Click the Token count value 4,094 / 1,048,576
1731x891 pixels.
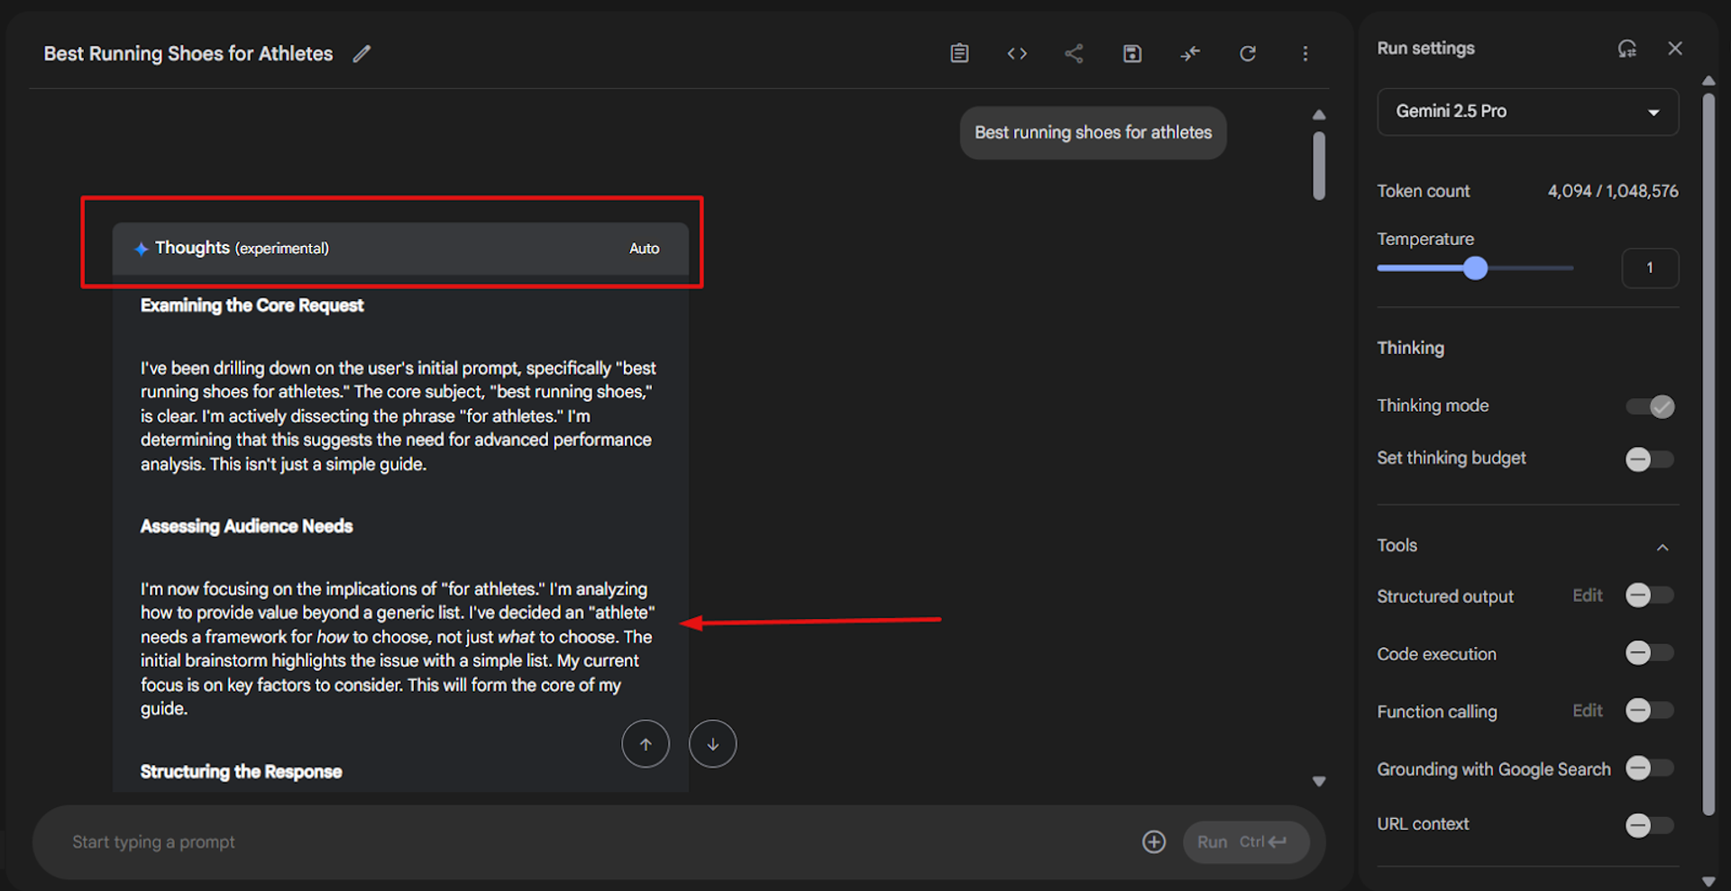(x=1613, y=191)
